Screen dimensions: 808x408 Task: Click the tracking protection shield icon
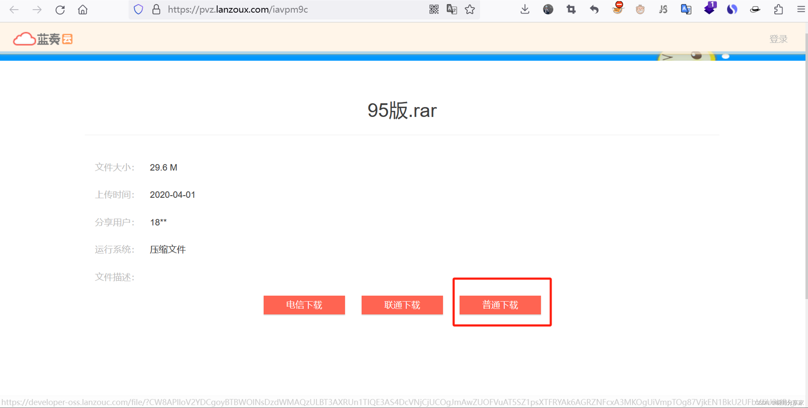pyautogui.click(x=138, y=9)
